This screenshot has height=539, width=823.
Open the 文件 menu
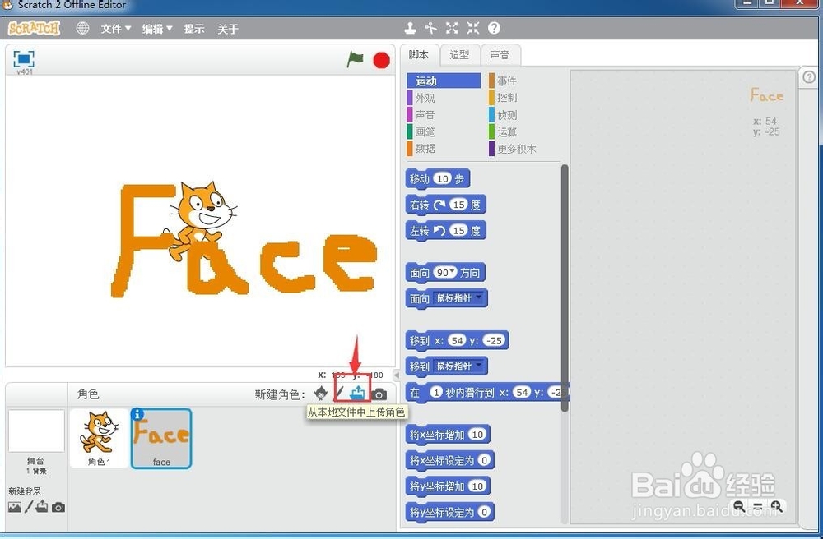116,29
